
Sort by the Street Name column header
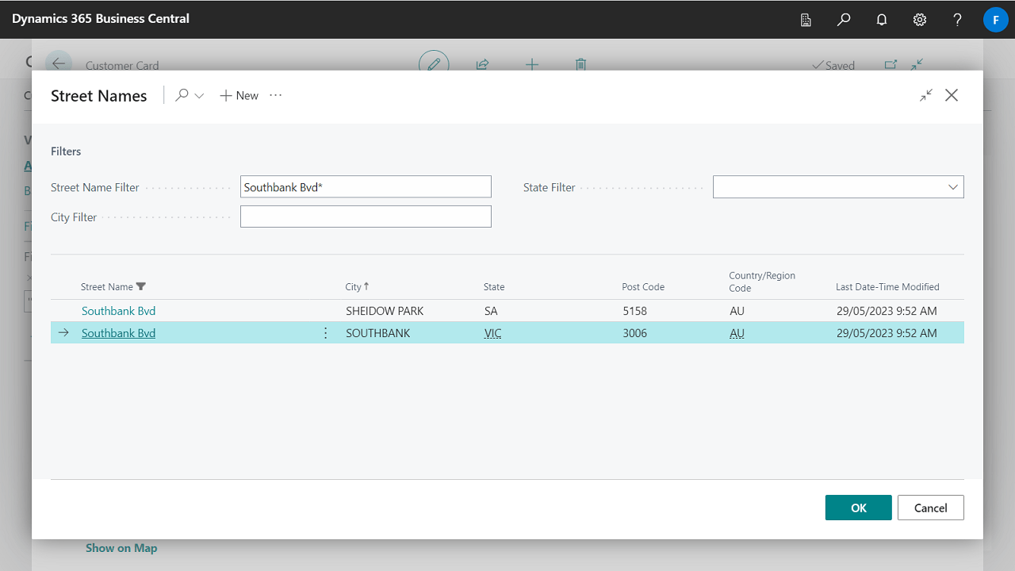(108, 287)
